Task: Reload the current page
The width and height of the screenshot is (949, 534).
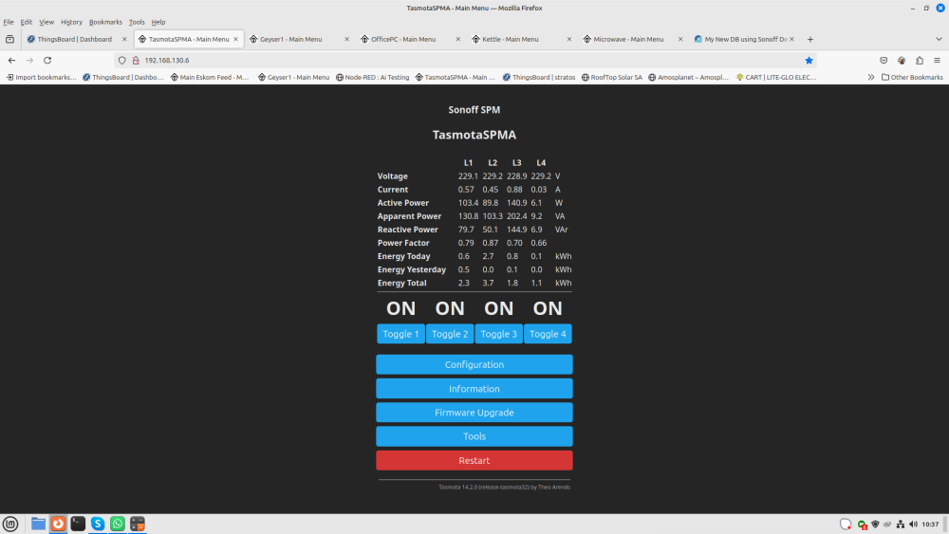Action: coord(47,61)
